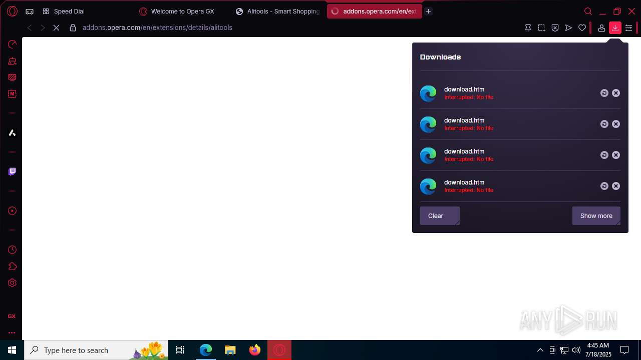Open sidebar setup three-dots menu
This screenshot has width=641, height=360.
(x=12, y=332)
